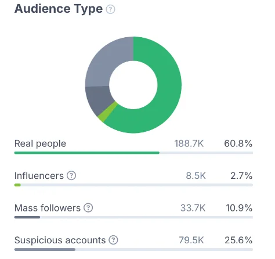Image resolution: width=275 pixels, height=259 pixels.
Task: Click the Influencers label text
Action: pos(39,176)
